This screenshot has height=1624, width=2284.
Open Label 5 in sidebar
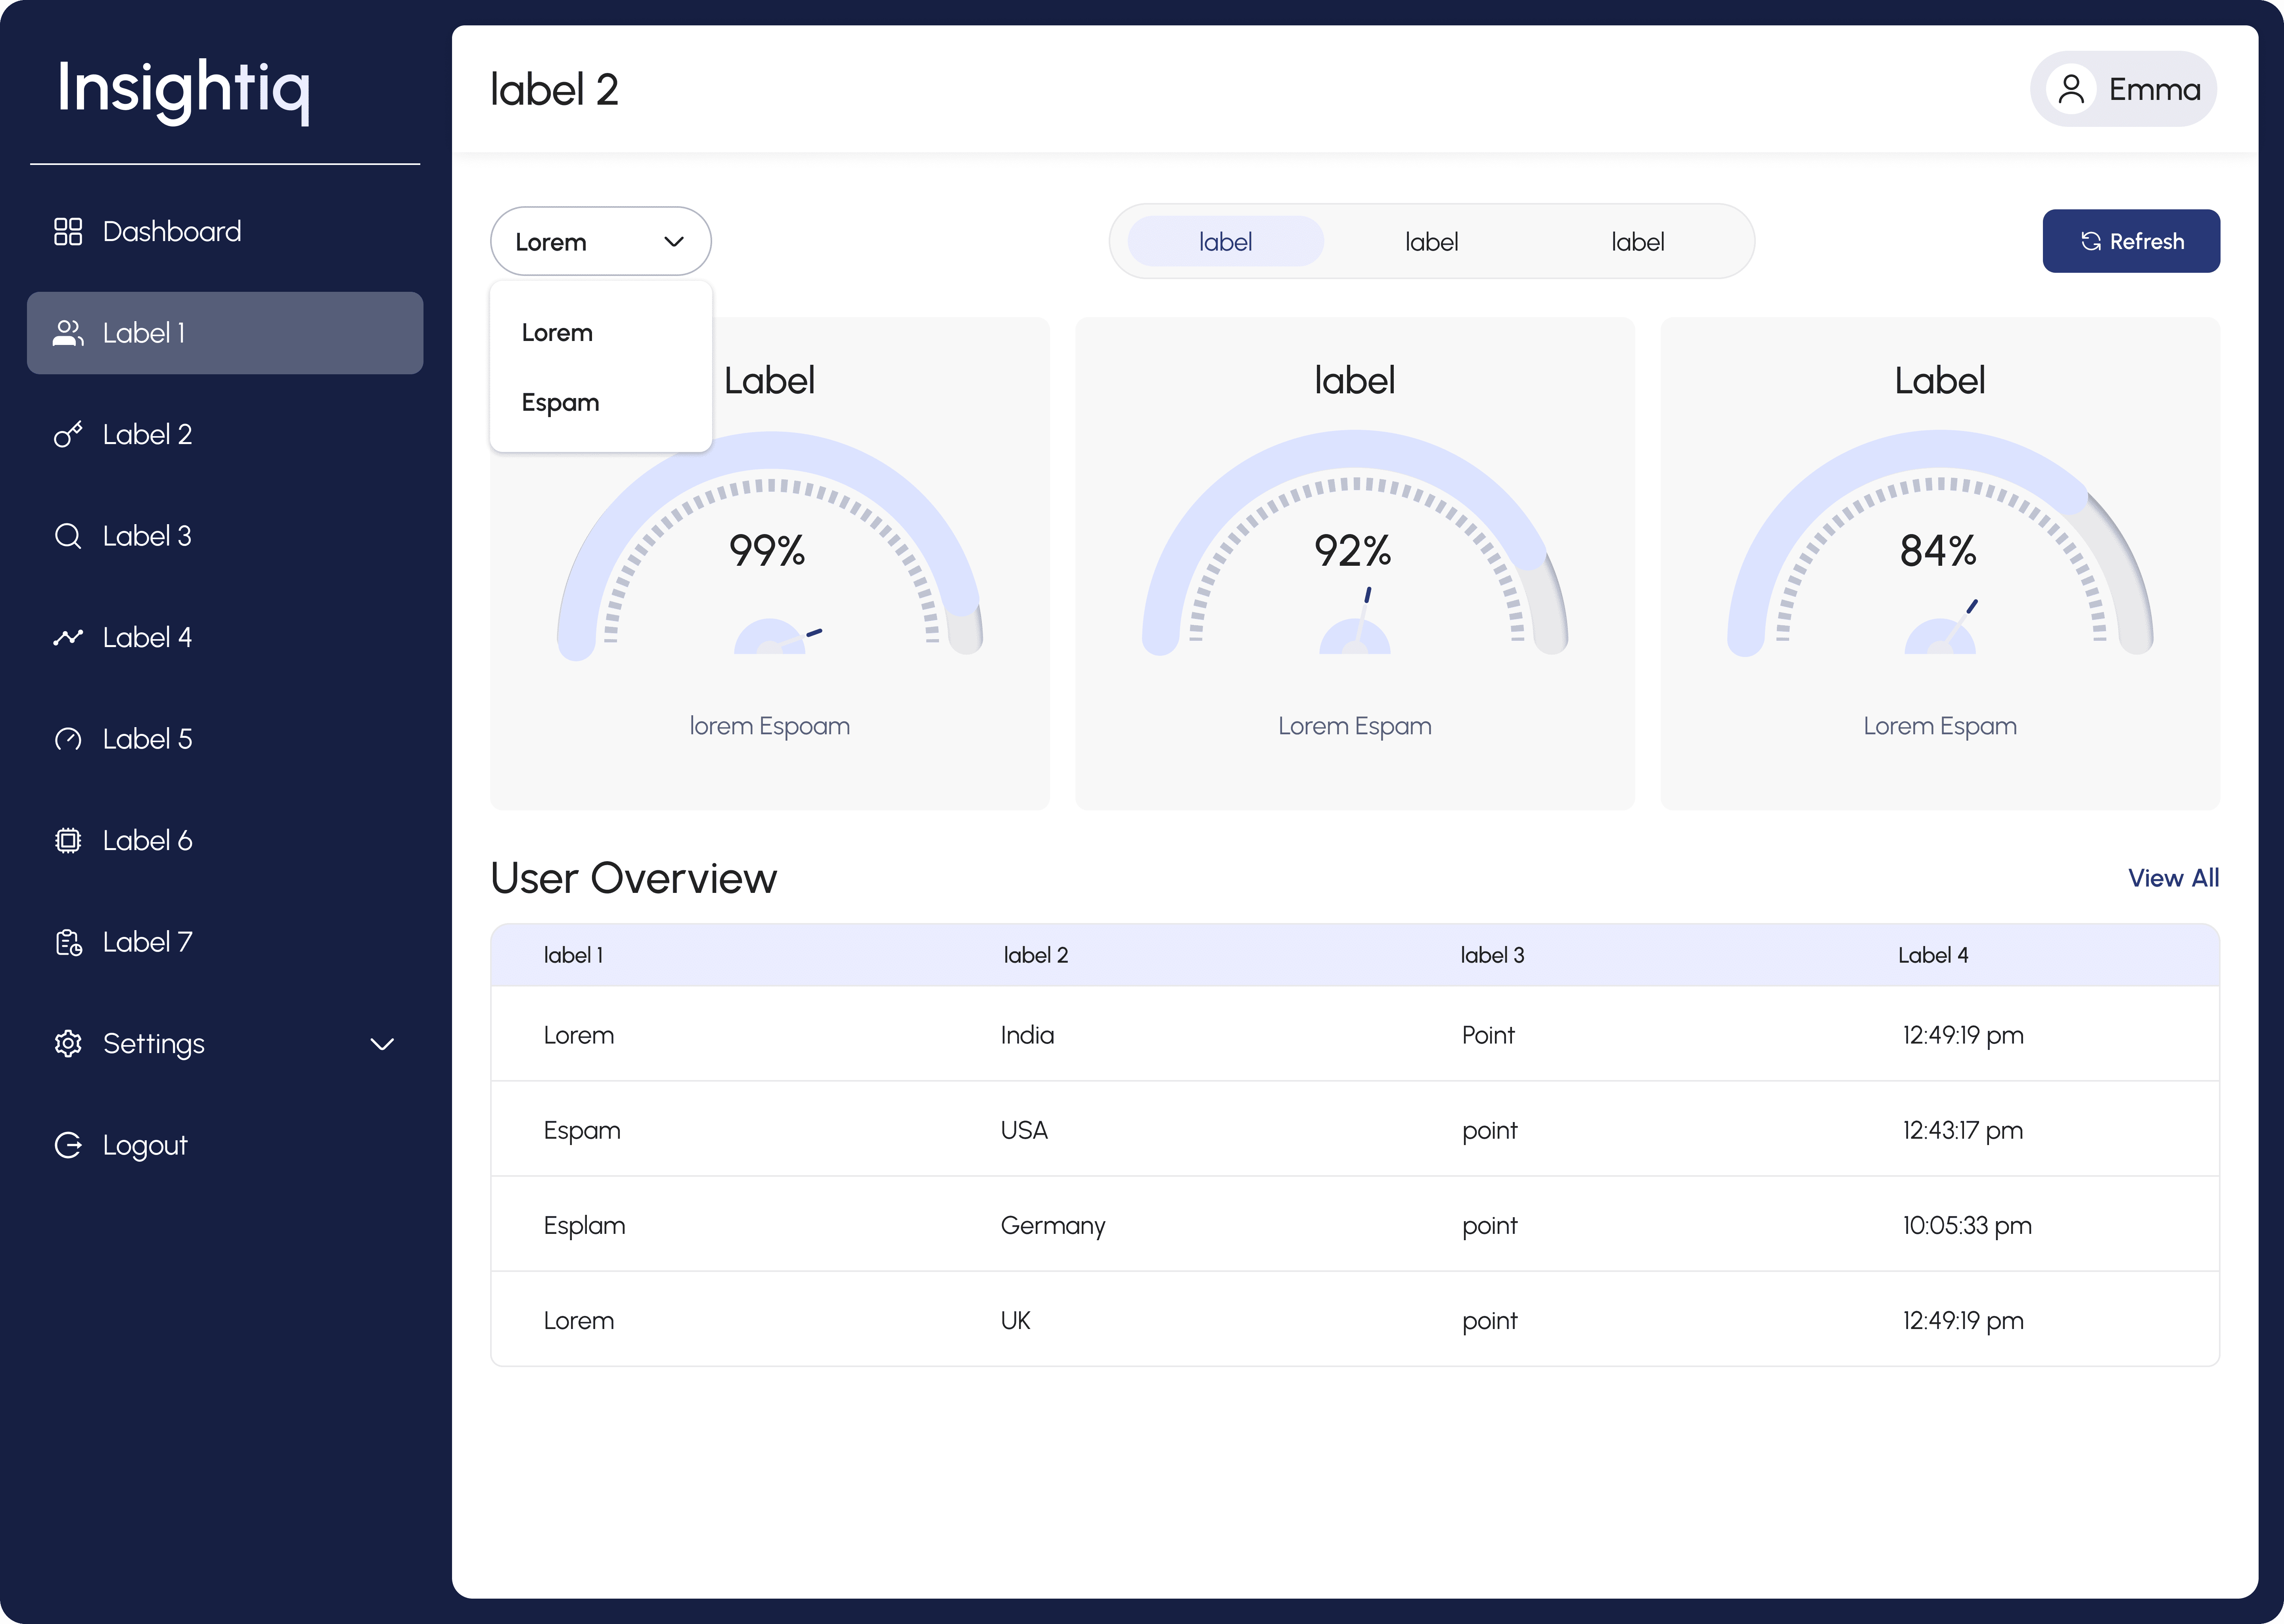pyautogui.click(x=225, y=739)
